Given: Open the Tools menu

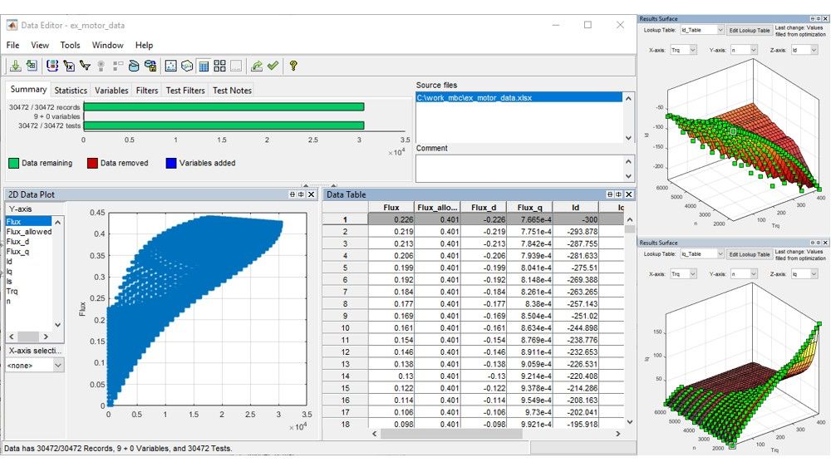Looking at the screenshot, I should point(70,45).
